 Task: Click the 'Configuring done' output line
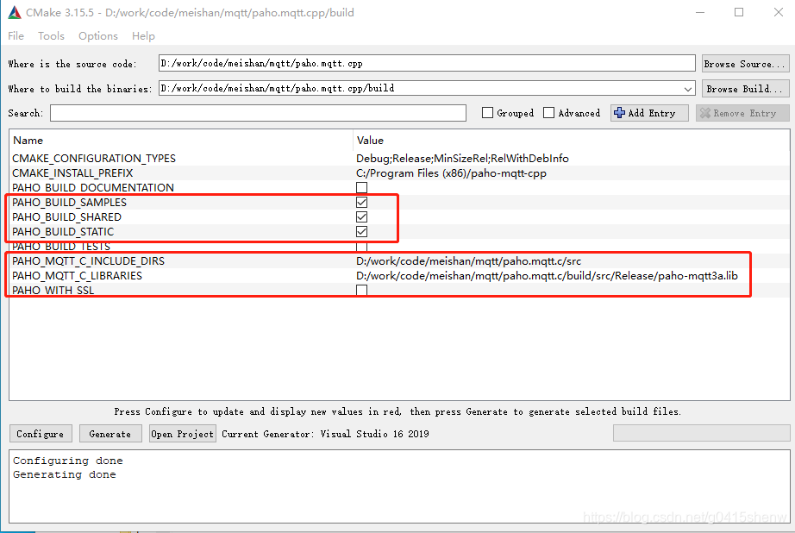[68, 461]
